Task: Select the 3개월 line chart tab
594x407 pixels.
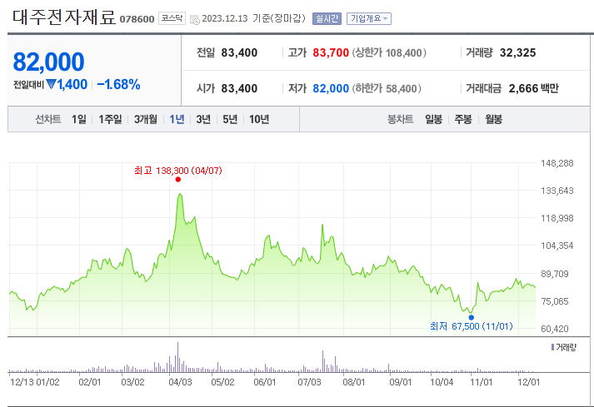Action: point(146,119)
